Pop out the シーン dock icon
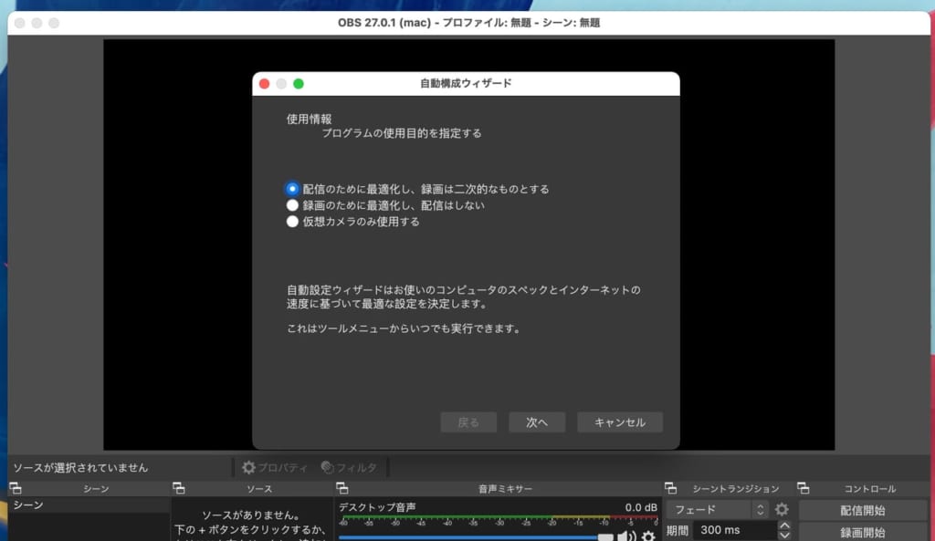This screenshot has height=541, width=935. pyautogui.click(x=16, y=489)
